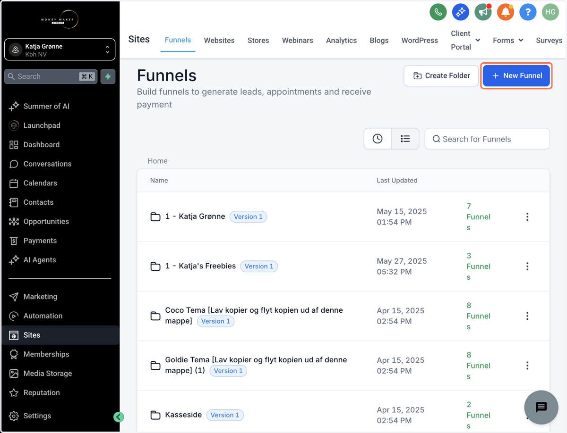Image resolution: width=567 pixels, height=433 pixels.
Task: Click the Name column header
Action: [159, 180]
